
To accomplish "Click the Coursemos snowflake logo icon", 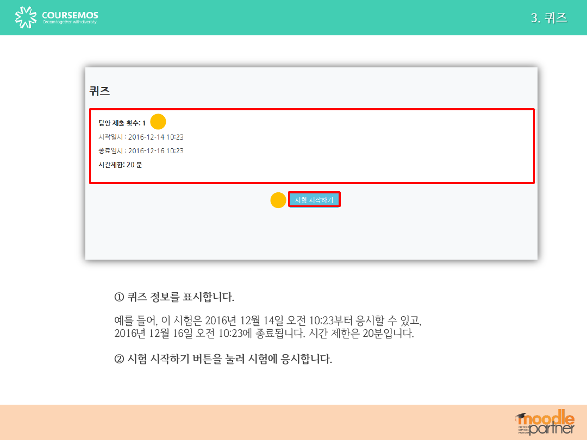I will (27, 17).
